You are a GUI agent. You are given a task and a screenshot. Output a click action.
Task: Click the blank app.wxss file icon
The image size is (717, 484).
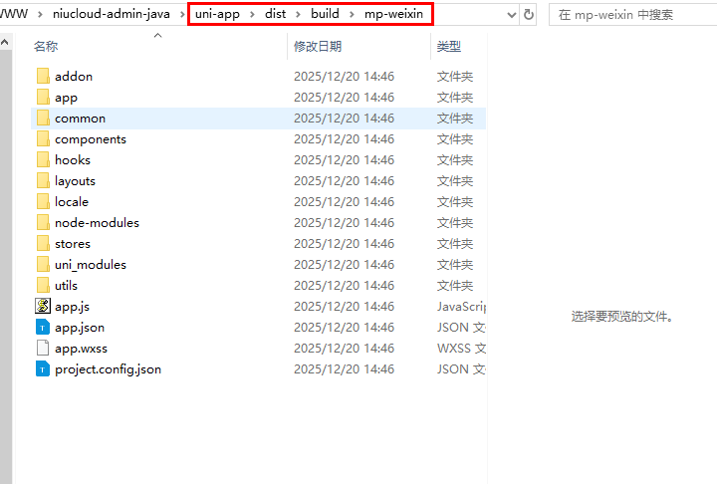[43, 349]
